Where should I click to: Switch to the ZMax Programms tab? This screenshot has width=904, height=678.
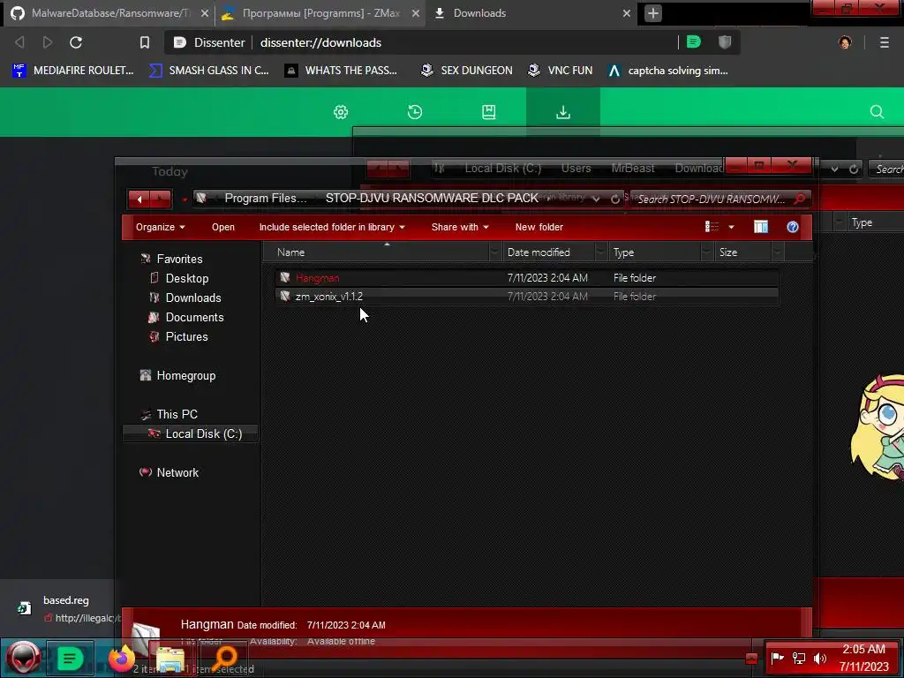[x=320, y=13]
